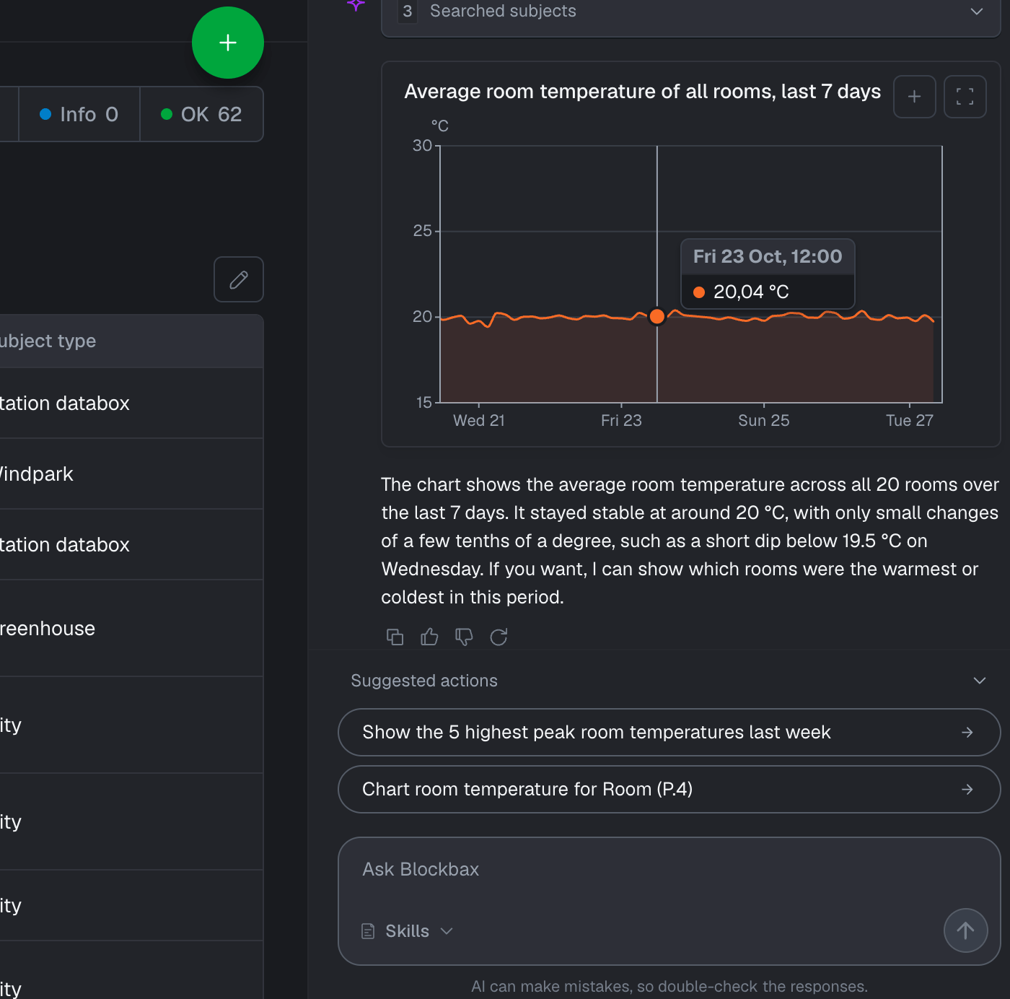This screenshot has width=1010, height=999.
Task: Click the green plus add button
Action: pos(228,43)
